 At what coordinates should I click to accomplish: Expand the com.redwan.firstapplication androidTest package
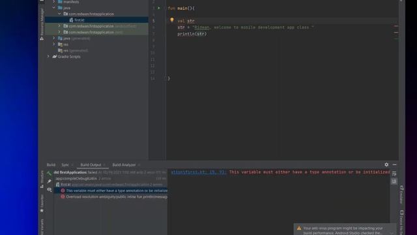pos(59,26)
